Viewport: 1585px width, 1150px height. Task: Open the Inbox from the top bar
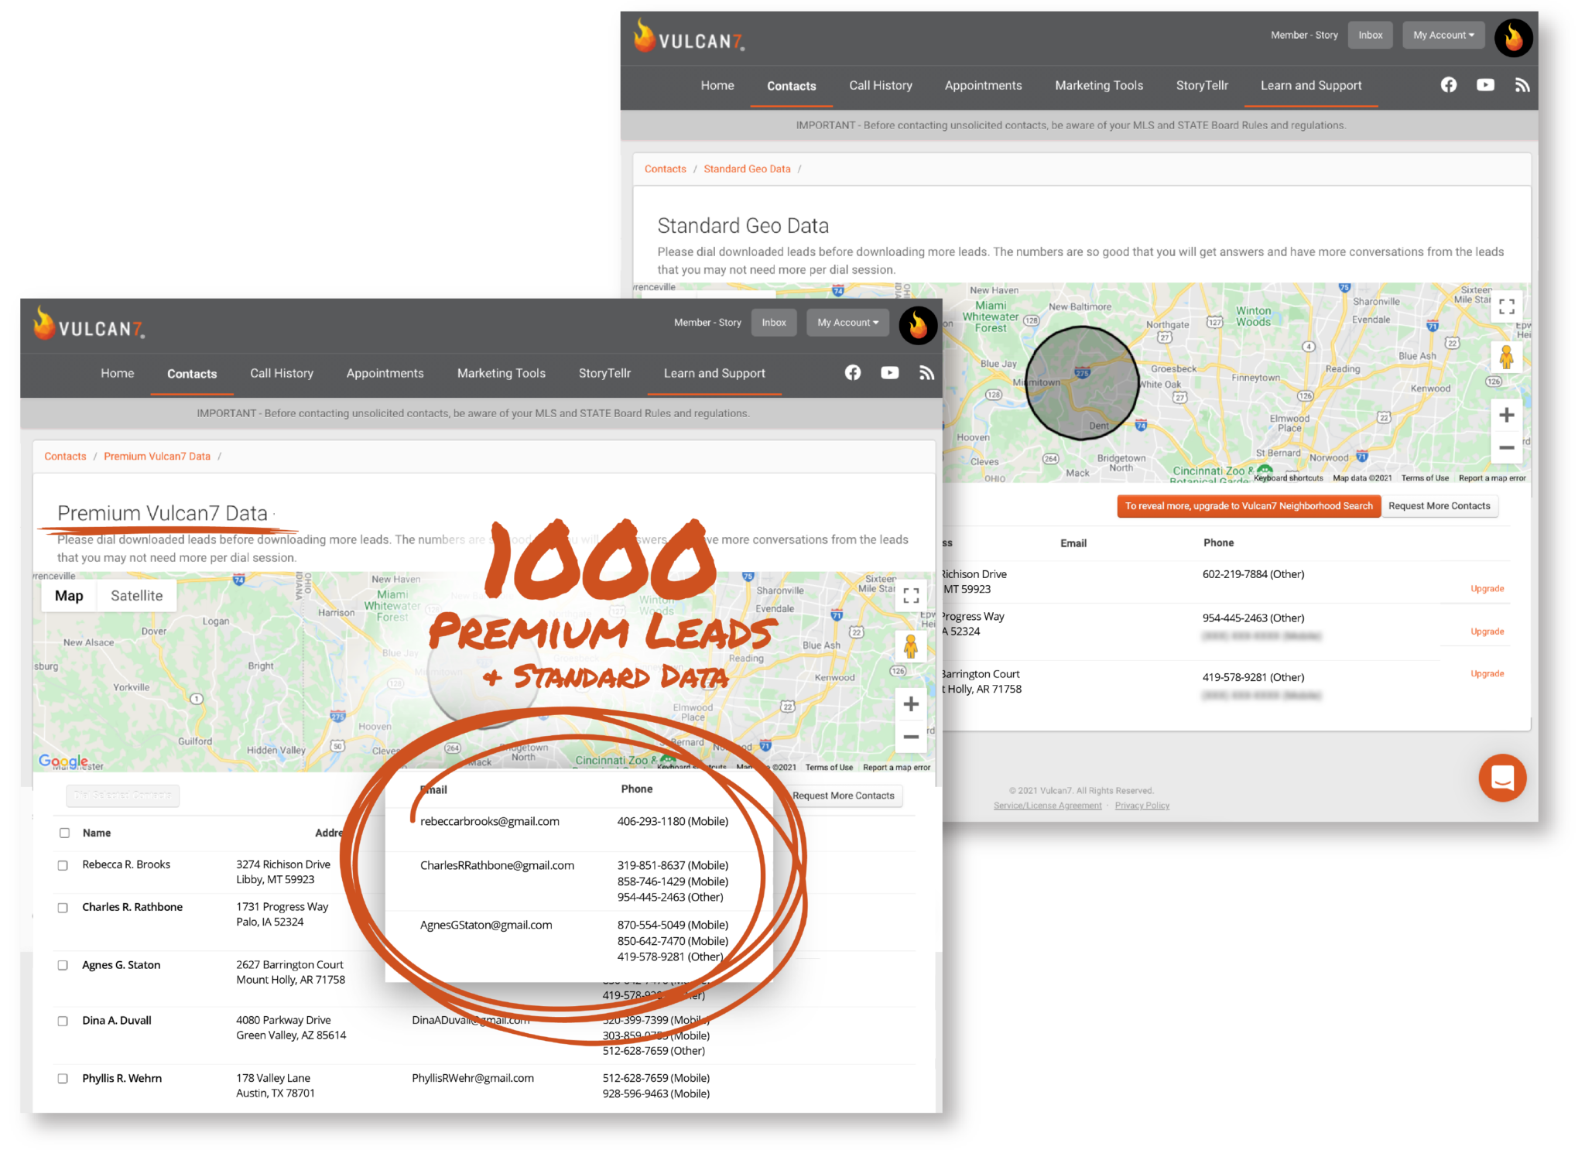[x=774, y=322]
